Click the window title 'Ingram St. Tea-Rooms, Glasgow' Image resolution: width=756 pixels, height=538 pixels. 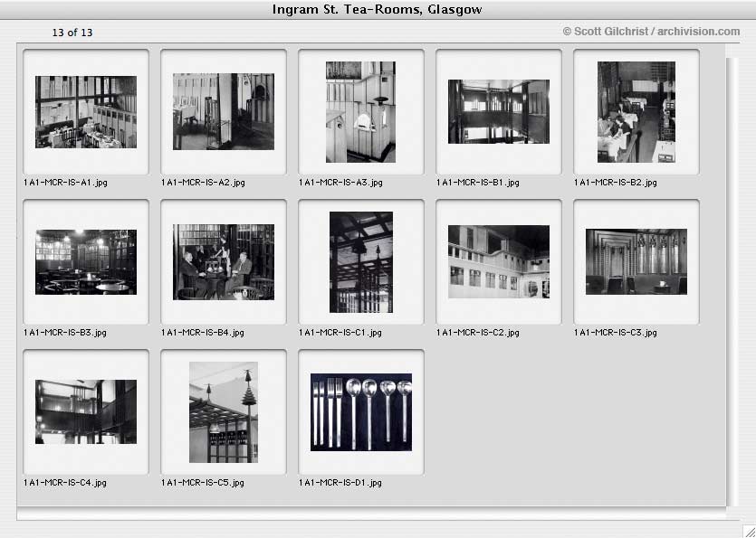(x=377, y=10)
